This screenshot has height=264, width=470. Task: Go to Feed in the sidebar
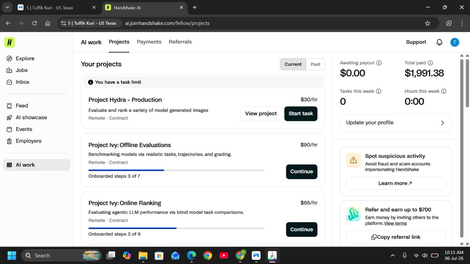tap(17, 106)
